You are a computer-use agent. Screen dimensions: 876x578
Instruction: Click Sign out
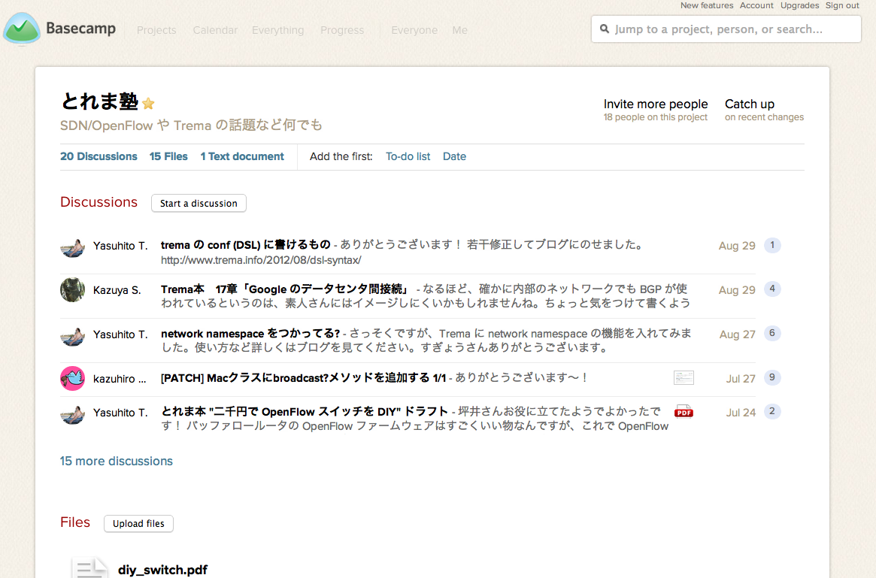coord(842,5)
